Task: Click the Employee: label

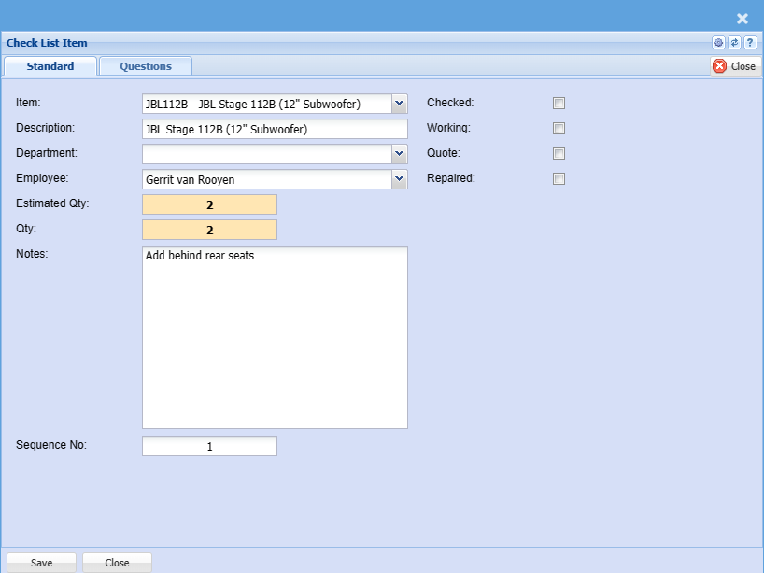Action: [42, 178]
